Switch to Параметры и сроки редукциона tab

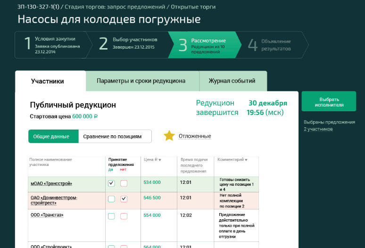(x=141, y=81)
